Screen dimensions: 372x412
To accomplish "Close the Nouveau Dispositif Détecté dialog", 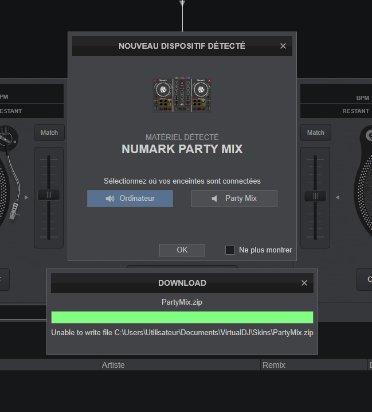I will 283,46.
